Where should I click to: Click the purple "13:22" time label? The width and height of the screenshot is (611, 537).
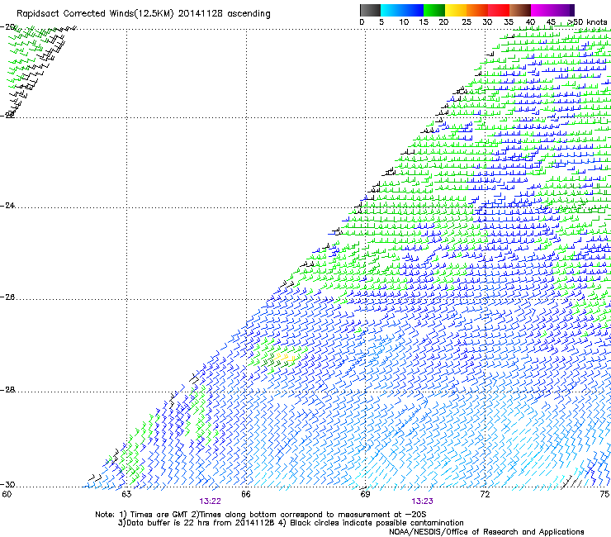click(210, 501)
